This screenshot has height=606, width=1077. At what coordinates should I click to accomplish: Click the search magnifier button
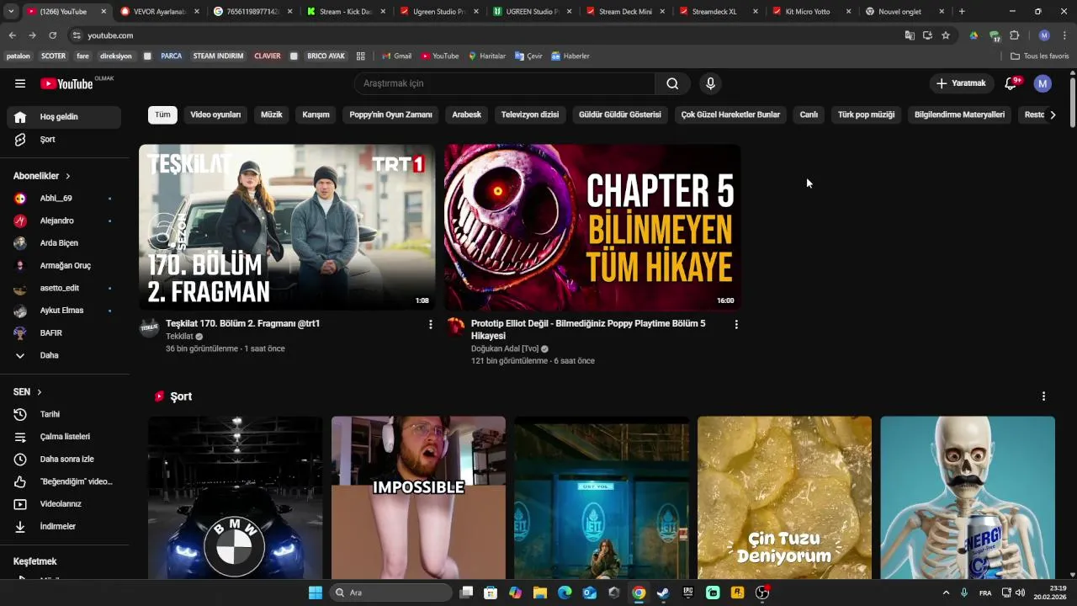672,83
